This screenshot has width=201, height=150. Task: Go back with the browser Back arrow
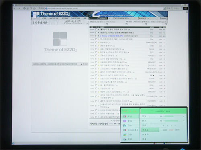[14, 8]
